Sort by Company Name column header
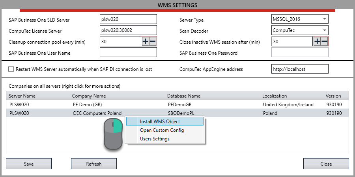The width and height of the screenshot is (355, 177). [x=89, y=96]
